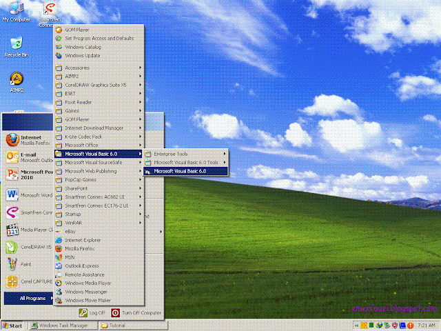Click the Windows Update icon

pyautogui.click(x=59, y=56)
